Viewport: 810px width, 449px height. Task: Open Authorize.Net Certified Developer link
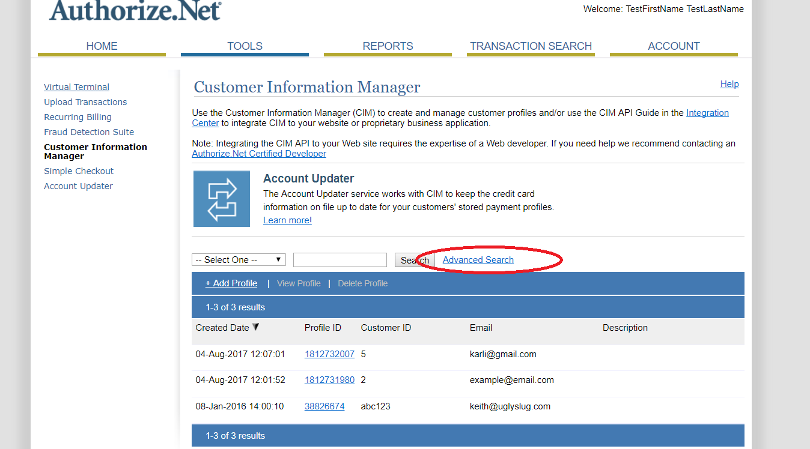[x=259, y=154]
